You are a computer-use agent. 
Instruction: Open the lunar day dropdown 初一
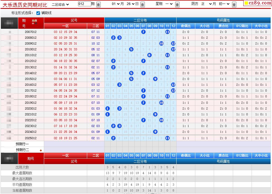click(x=224, y=4)
